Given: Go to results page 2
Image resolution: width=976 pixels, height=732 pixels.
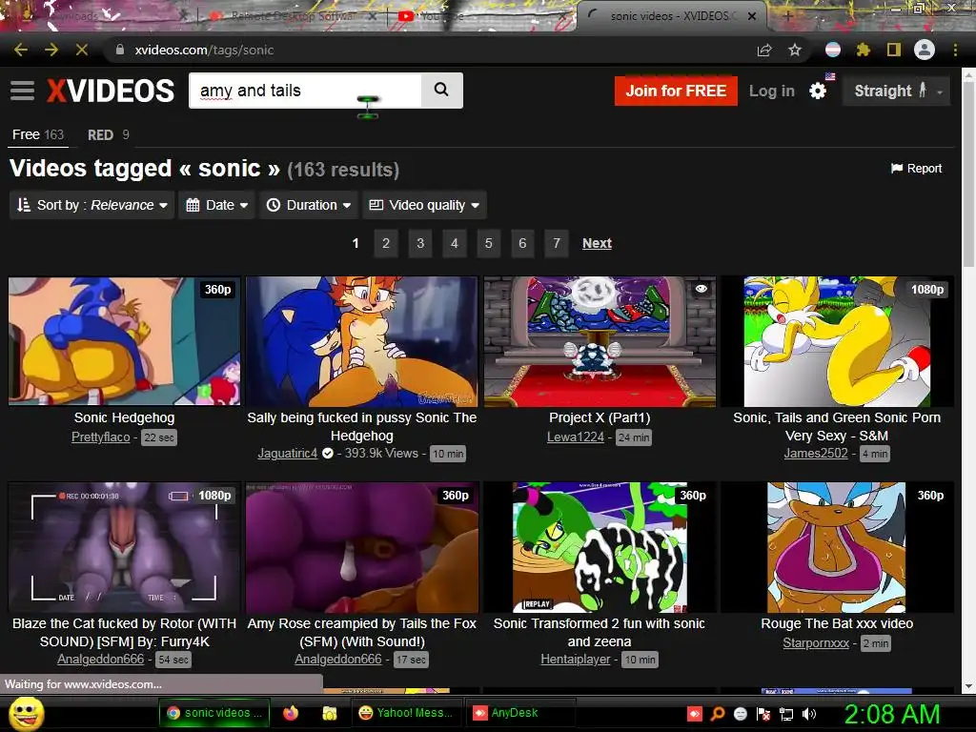Looking at the screenshot, I should coord(386,243).
